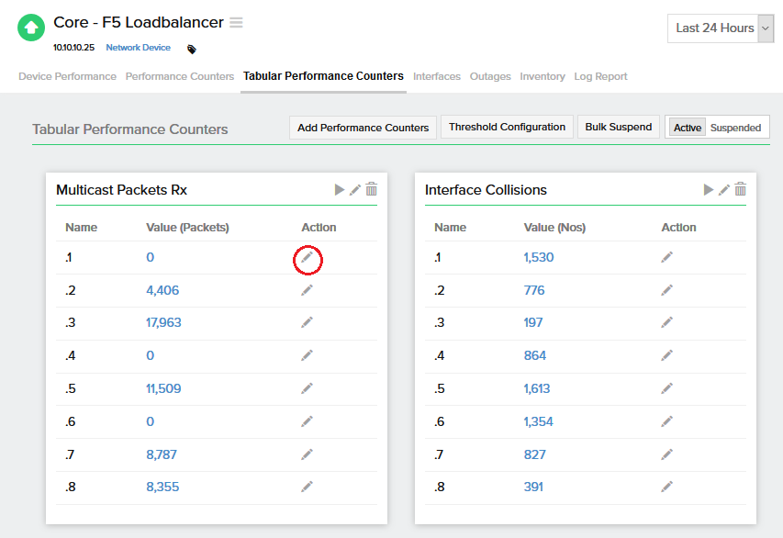Open Multicast value 11,509 link
Viewport: 783px width, 538px height.
(163, 388)
